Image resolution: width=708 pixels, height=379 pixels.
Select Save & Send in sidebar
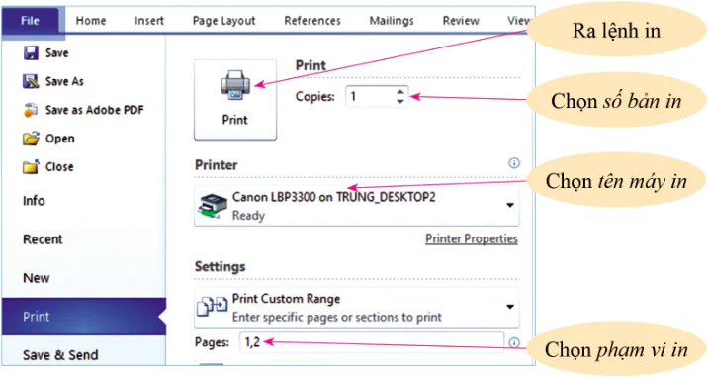tap(60, 355)
